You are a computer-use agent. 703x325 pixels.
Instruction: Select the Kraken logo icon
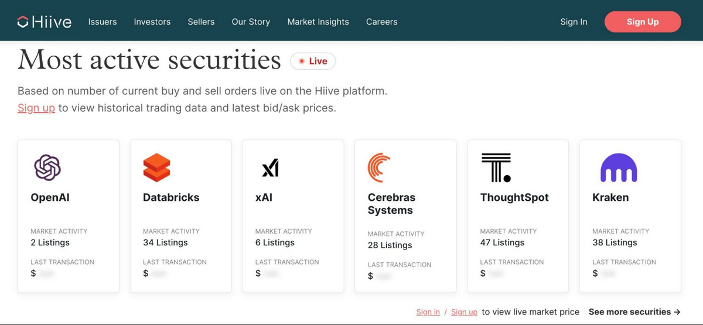[x=619, y=167]
